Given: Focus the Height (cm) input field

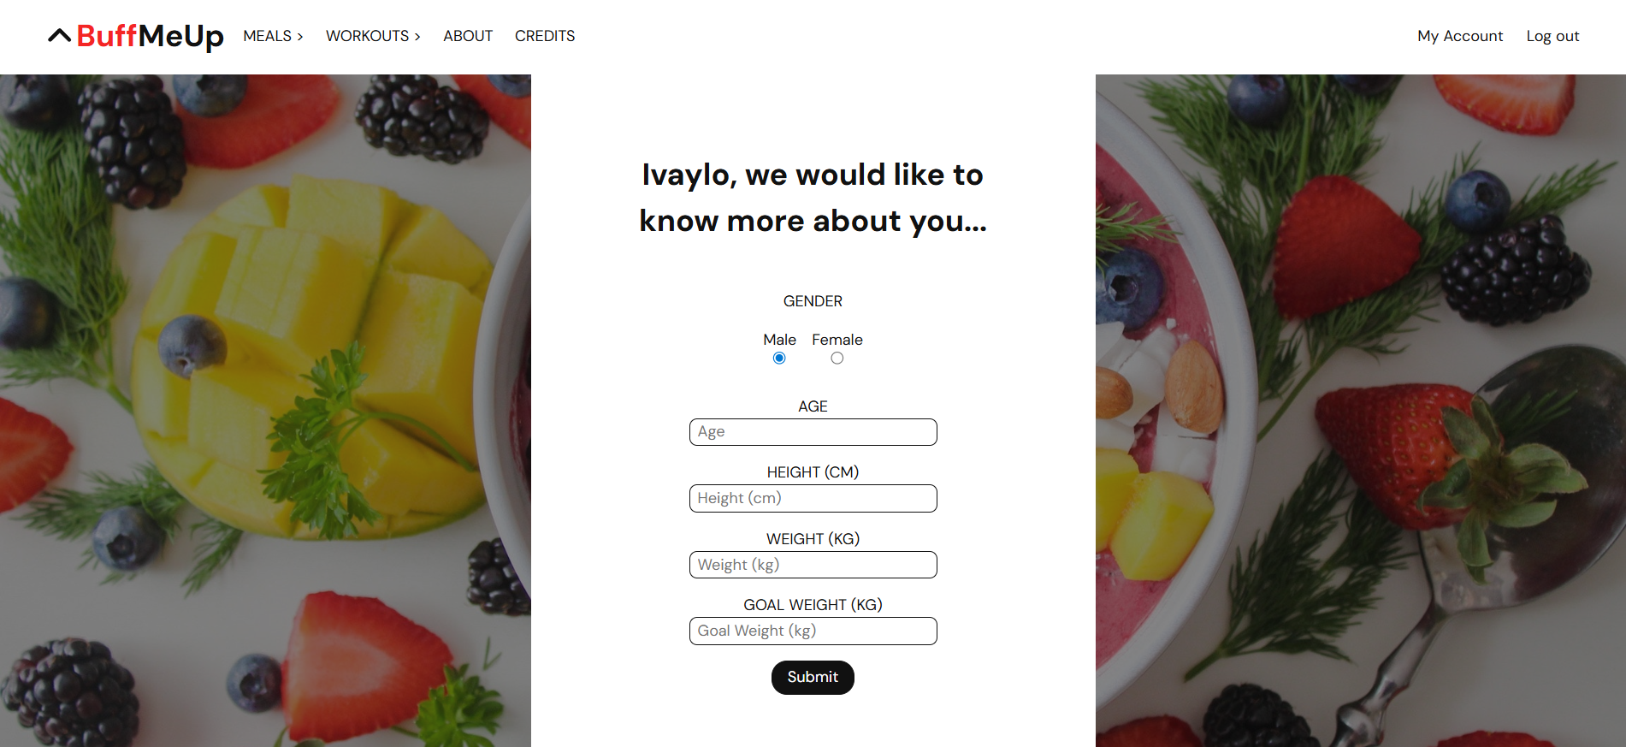Looking at the screenshot, I should [x=813, y=498].
